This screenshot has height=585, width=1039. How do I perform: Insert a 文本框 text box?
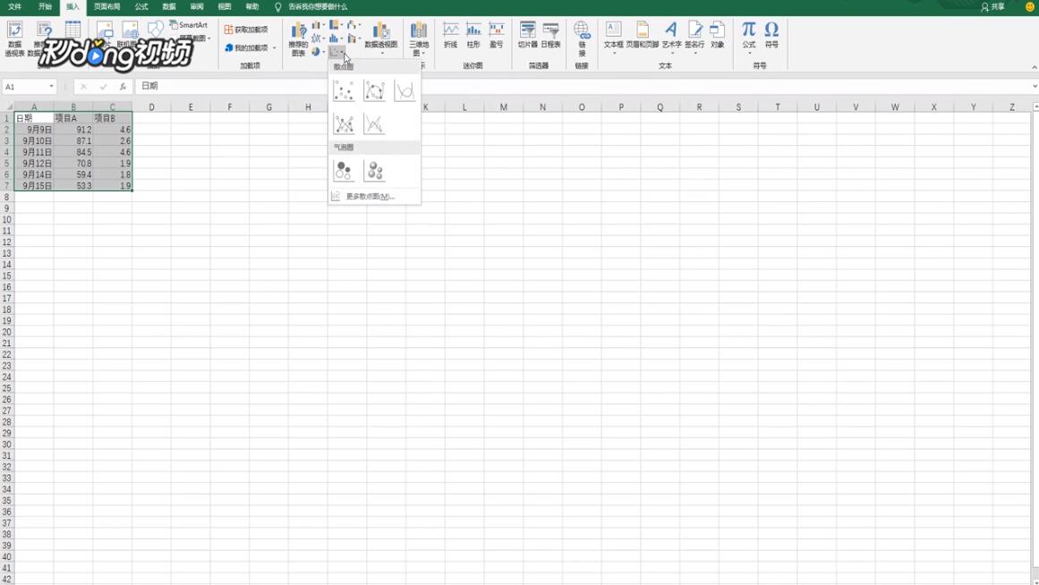[x=614, y=37]
